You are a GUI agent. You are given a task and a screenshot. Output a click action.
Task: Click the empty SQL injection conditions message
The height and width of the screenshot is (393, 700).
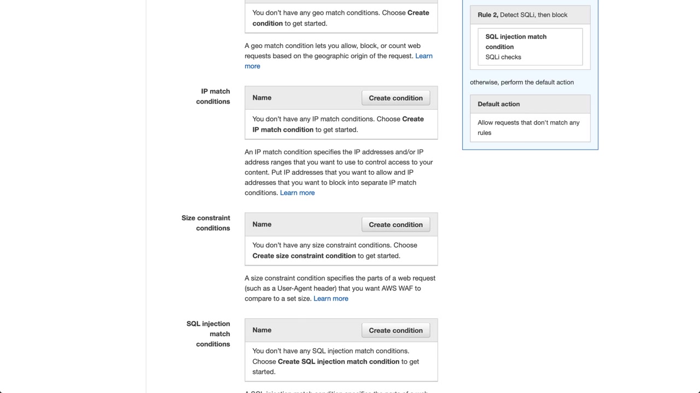coord(335,361)
